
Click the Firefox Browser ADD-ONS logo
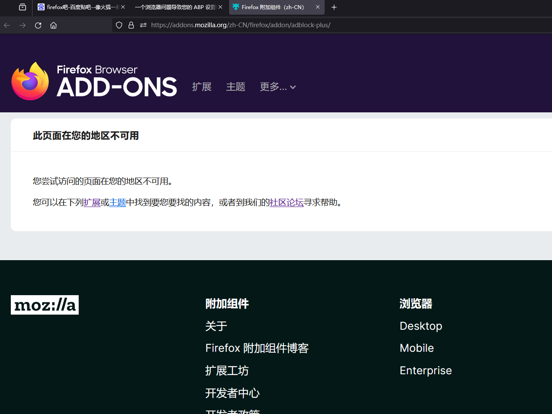click(x=94, y=81)
